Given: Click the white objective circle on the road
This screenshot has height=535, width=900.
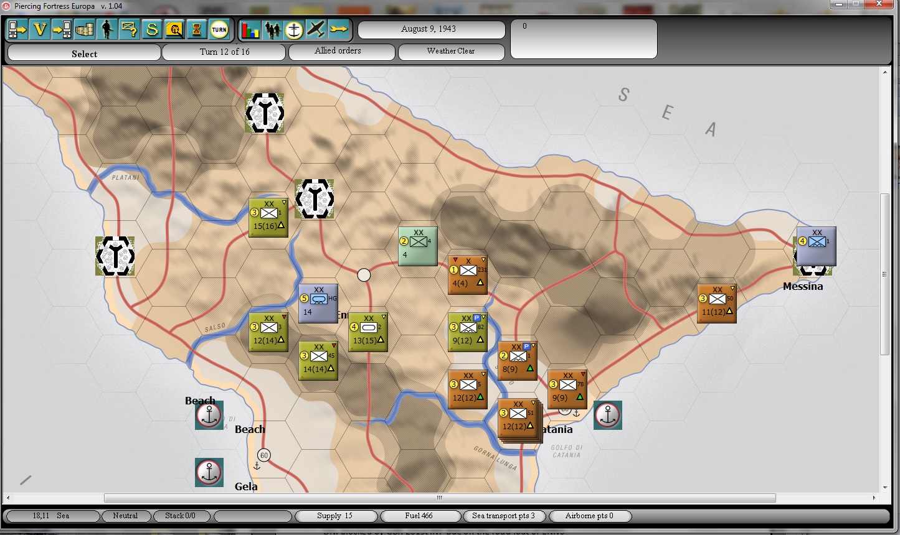Looking at the screenshot, I should [364, 274].
